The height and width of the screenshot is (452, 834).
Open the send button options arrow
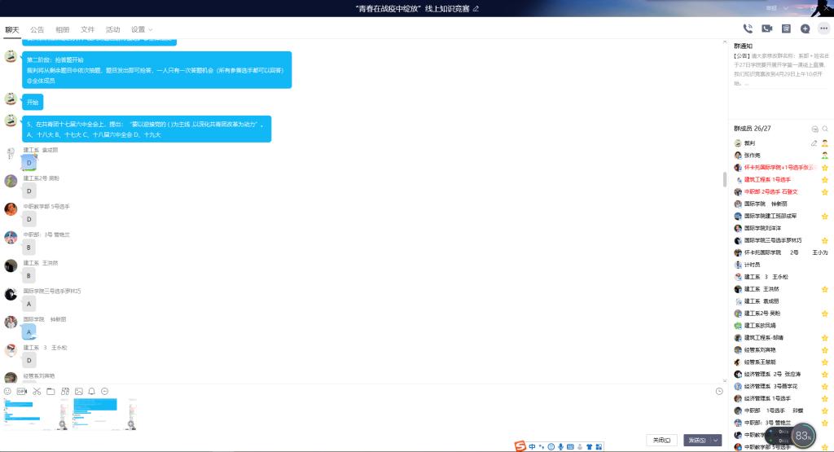[716, 440]
